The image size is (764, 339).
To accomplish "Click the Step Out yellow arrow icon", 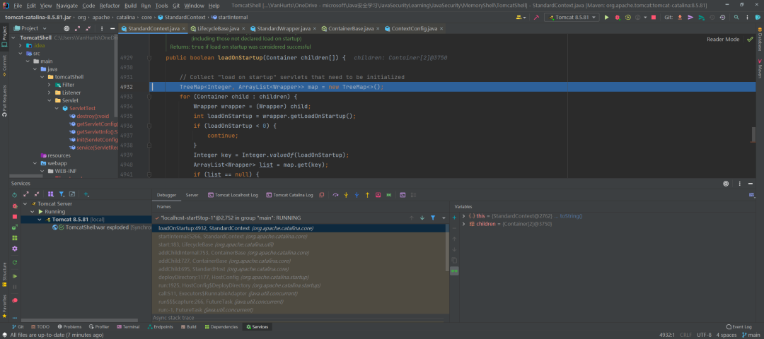I will (367, 195).
